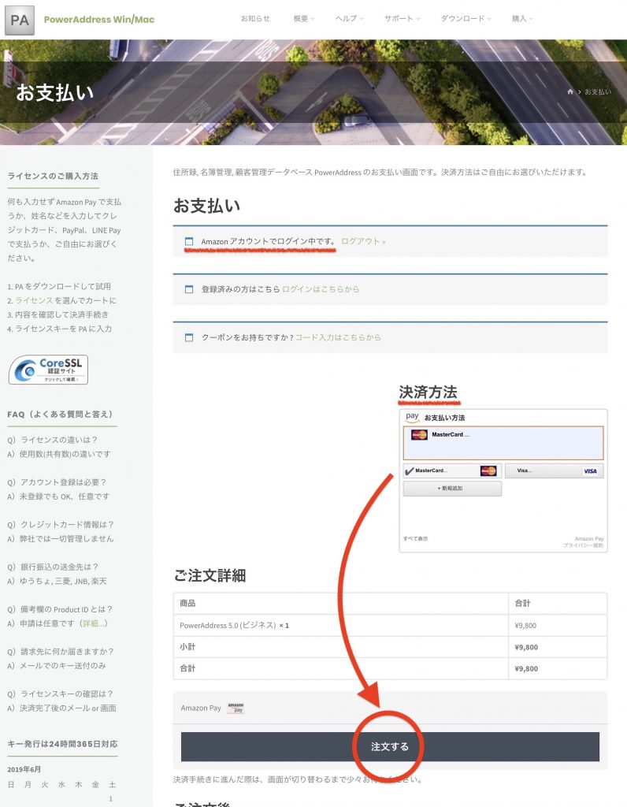Image resolution: width=627 pixels, height=807 pixels.
Task: Open the CoreSSL 認証サイト seal
Action: [48, 370]
